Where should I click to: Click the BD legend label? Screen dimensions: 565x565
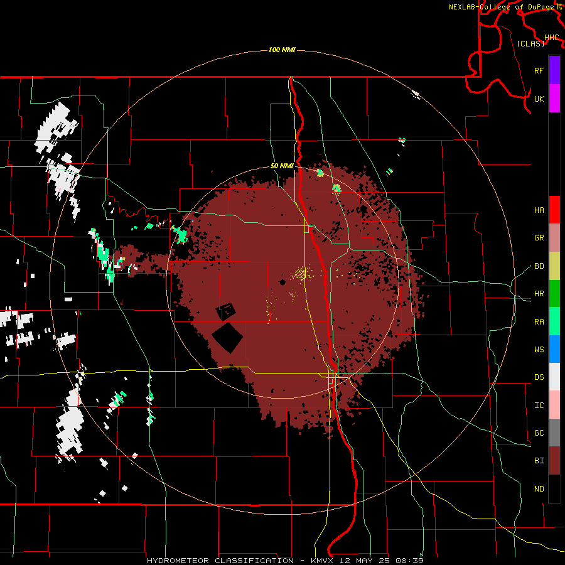tap(539, 266)
